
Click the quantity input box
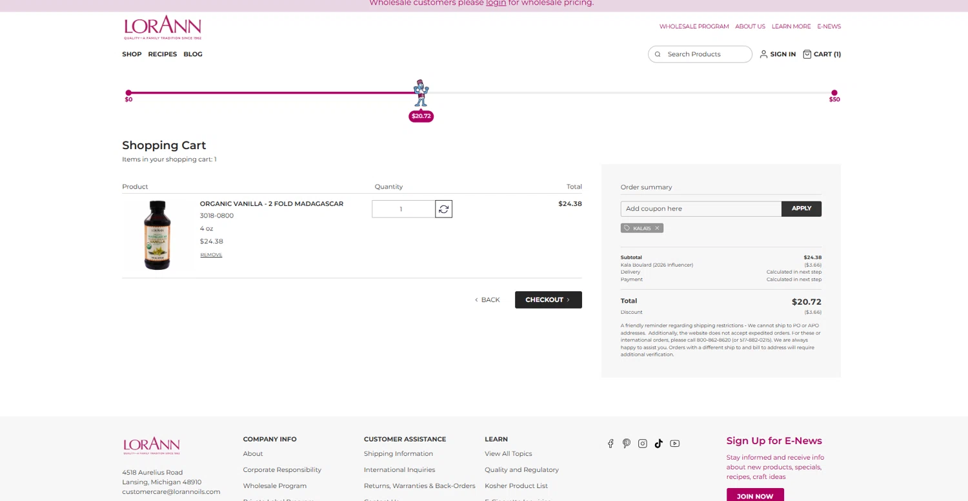coord(403,209)
